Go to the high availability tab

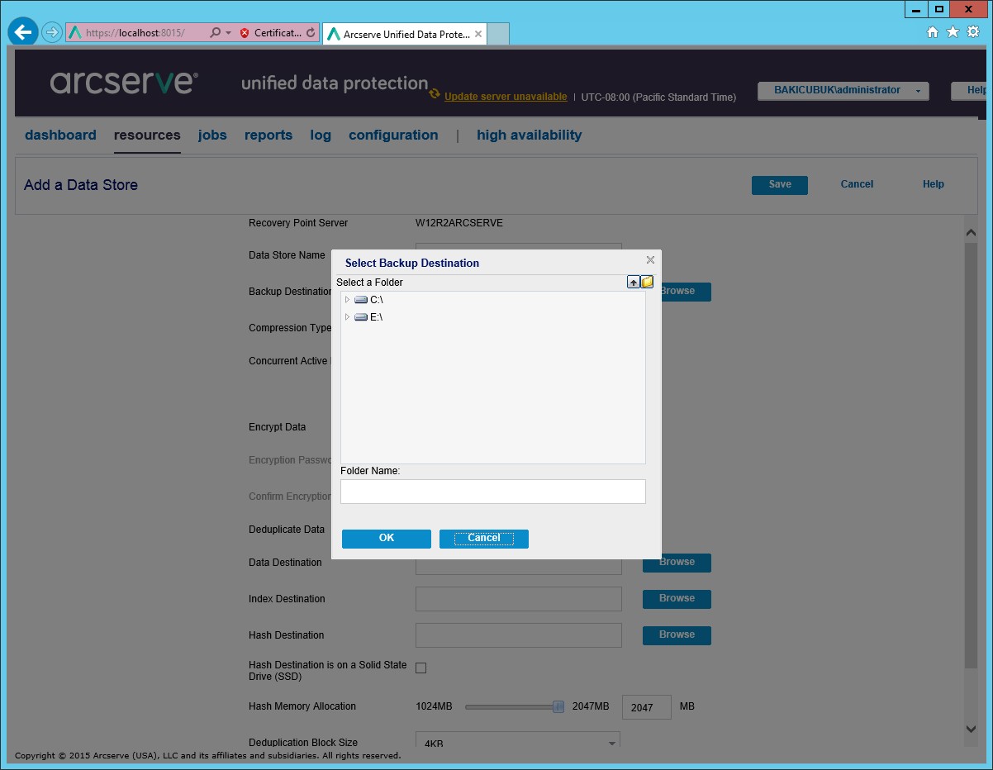(x=530, y=135)
